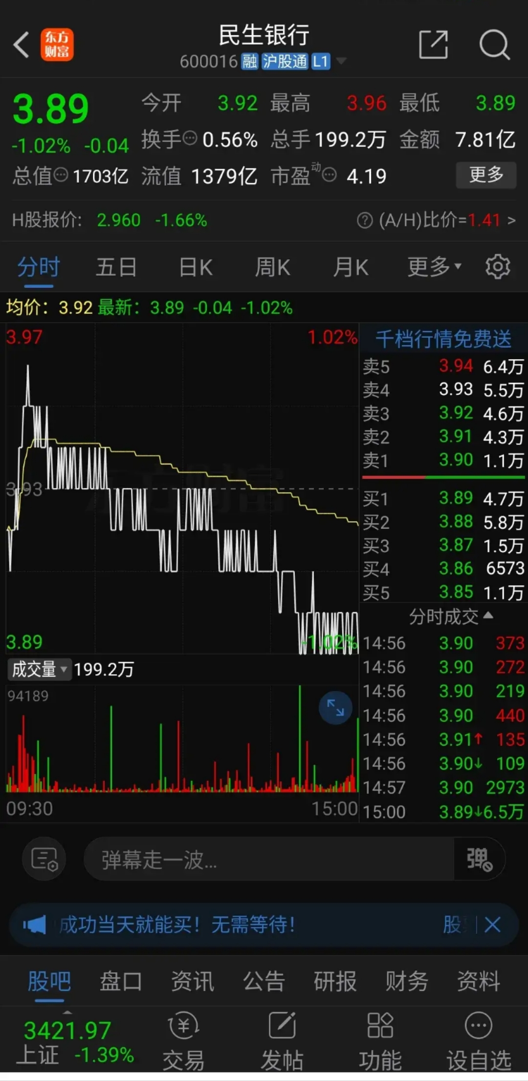Select 卖3 order row at 3.92

click(443, 413)
